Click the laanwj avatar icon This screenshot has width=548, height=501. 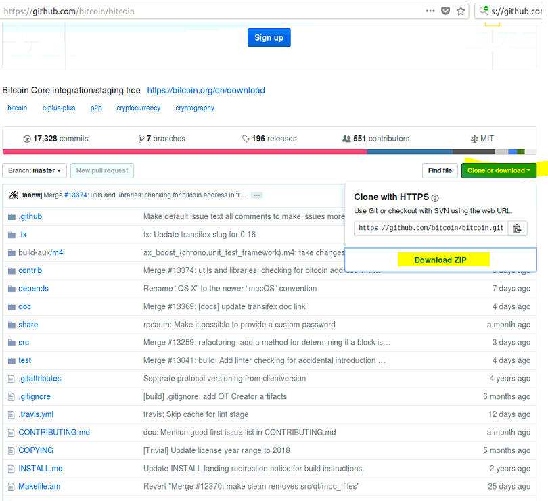(14, 195)
